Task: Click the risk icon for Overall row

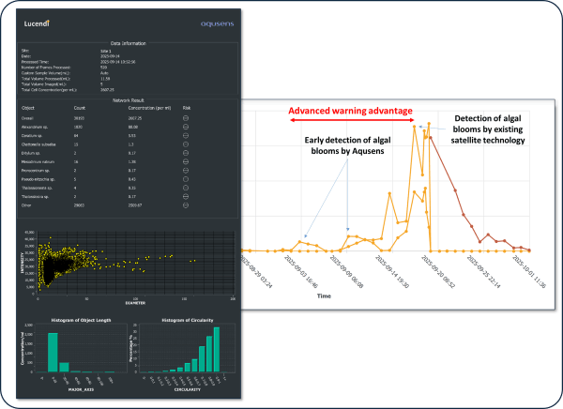Action: point(186,118)
